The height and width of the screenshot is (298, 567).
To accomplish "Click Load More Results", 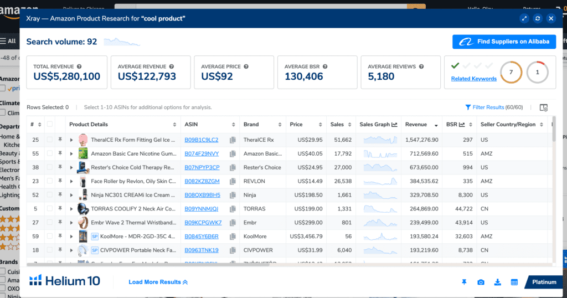I will pos(158,282).
